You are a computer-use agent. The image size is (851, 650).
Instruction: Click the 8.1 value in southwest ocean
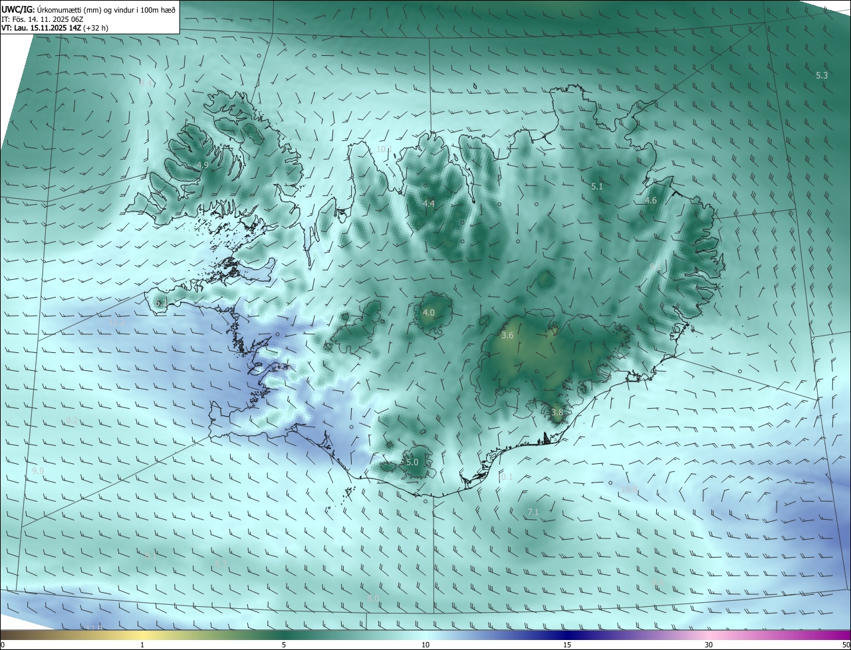click(151, 556)
